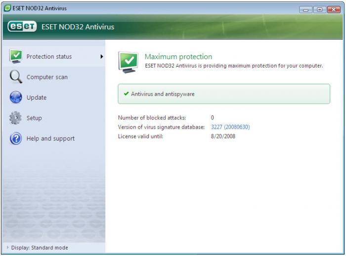This screenshot has width=346, height=256.
Task: Click Version of virus signature database label
Action: [x=161, y=127]
